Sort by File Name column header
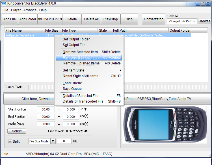 24,31
